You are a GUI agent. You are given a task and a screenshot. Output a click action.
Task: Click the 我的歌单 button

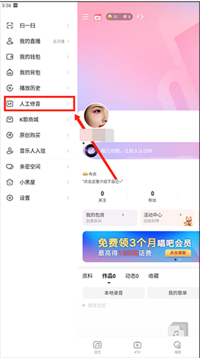point(174,293)
